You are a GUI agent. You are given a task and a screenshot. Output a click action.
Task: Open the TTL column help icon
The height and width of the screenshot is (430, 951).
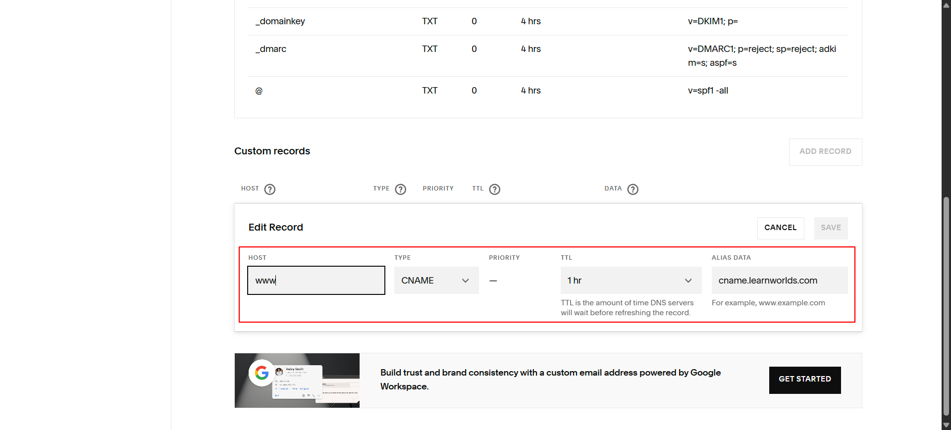(x=495, y=189)
